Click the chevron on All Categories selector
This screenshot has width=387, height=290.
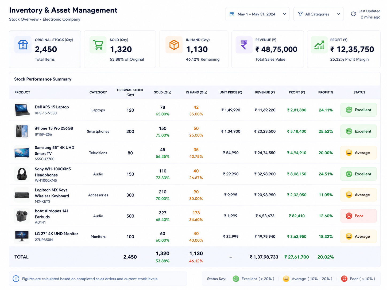(339, 14)
